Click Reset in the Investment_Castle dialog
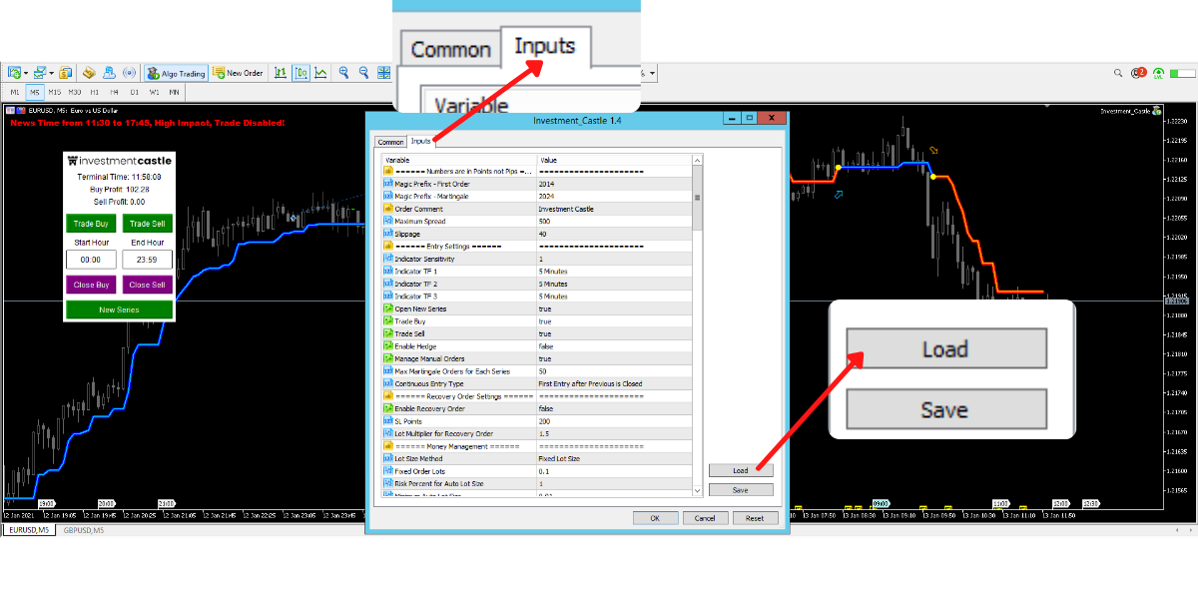Screen dimensions: 1198x599 755,518
